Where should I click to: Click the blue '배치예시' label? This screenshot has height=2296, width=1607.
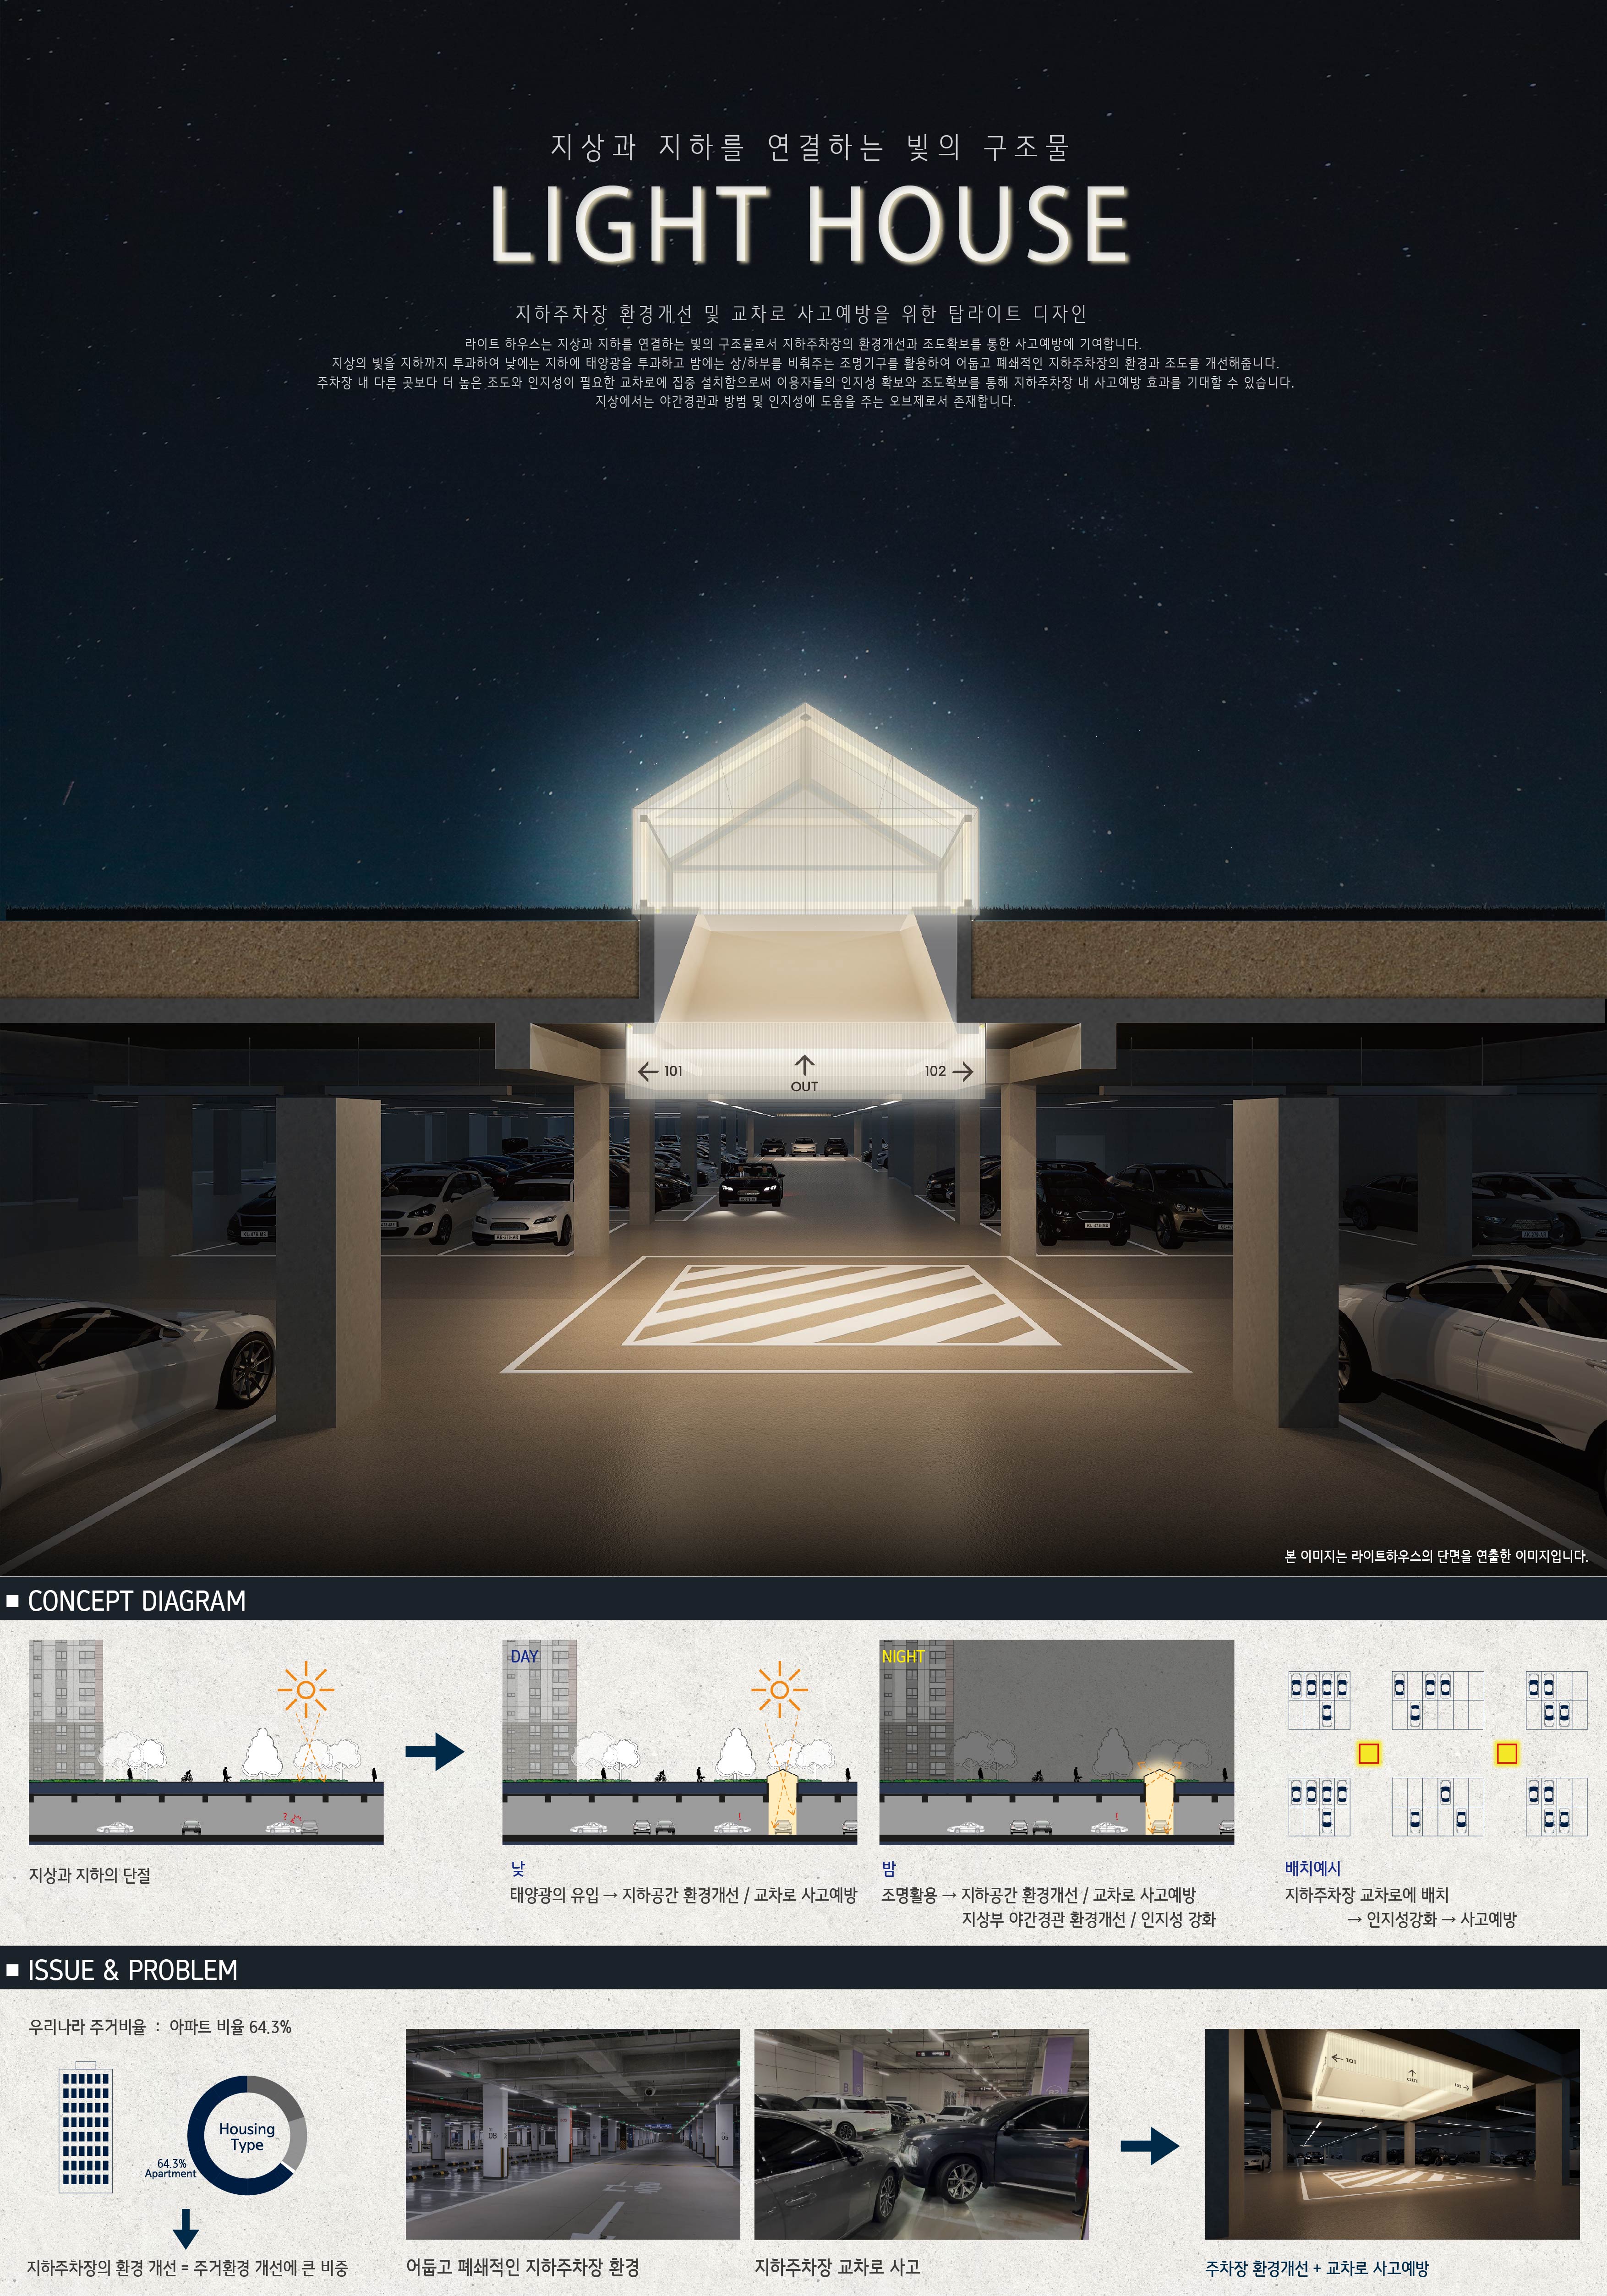coord(1313,1868)
